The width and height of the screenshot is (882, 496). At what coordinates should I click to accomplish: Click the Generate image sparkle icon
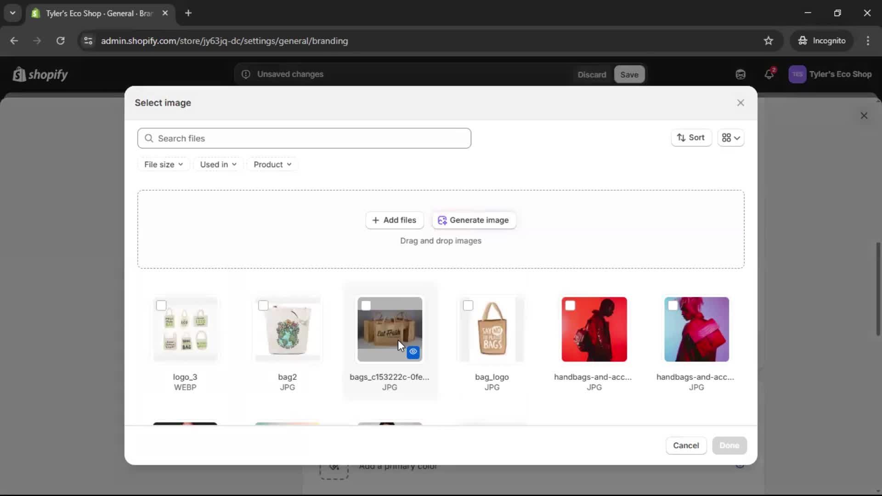442,220
